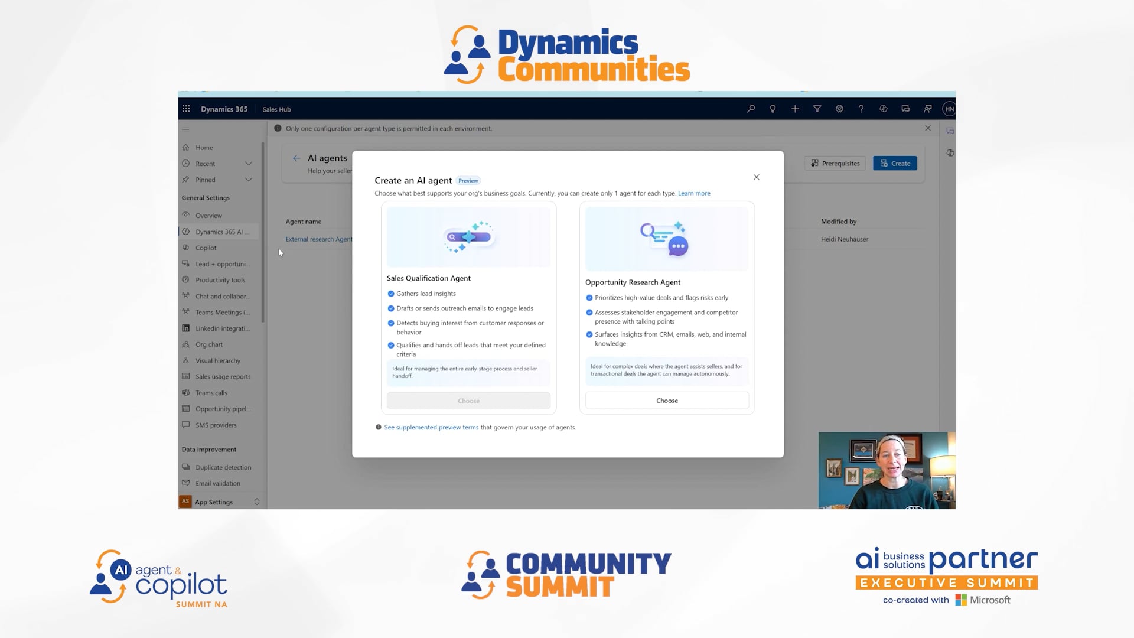
Task: Open SMS providers settings
Action: click(216, 425)
